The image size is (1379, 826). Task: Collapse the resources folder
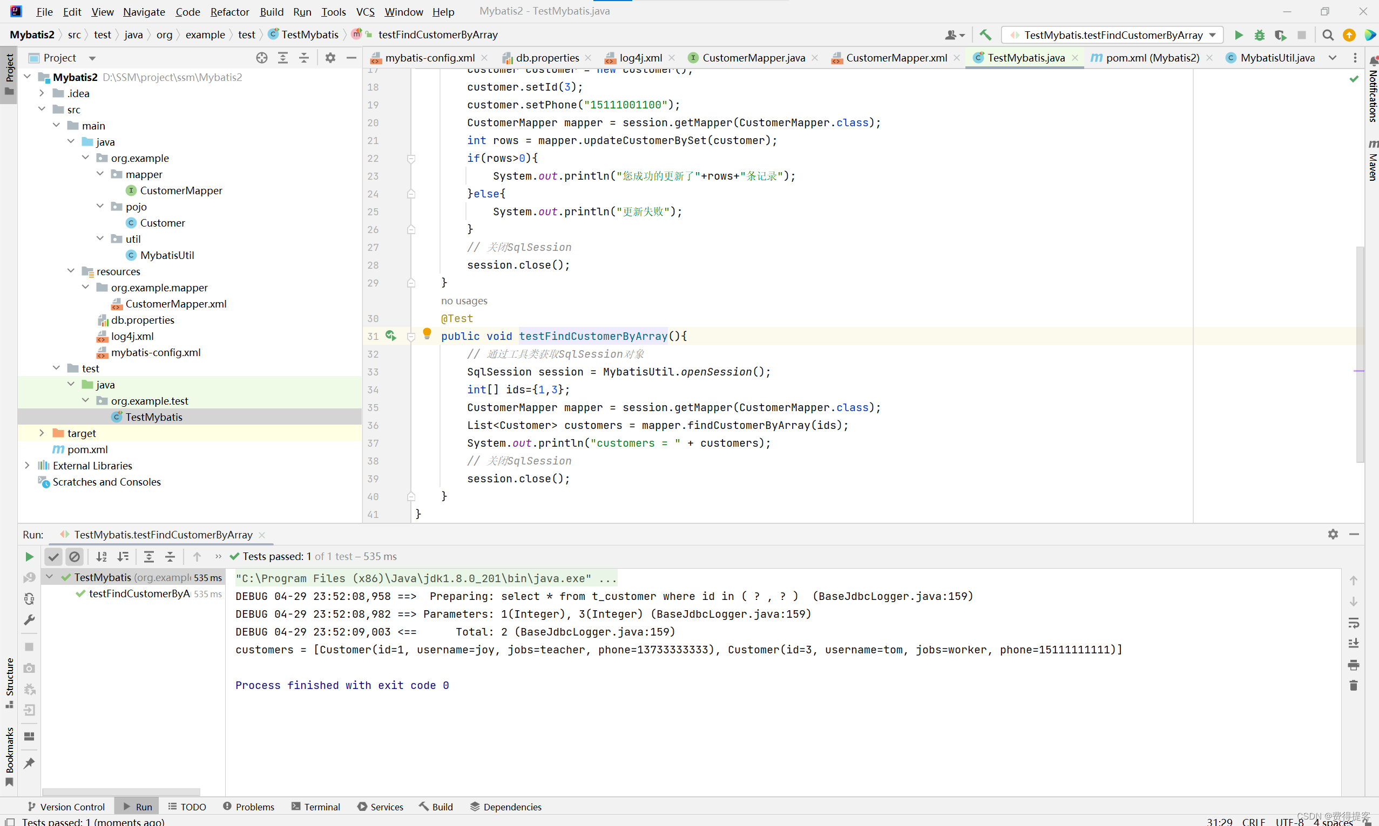pyautogui.click(x=71, y=271)
